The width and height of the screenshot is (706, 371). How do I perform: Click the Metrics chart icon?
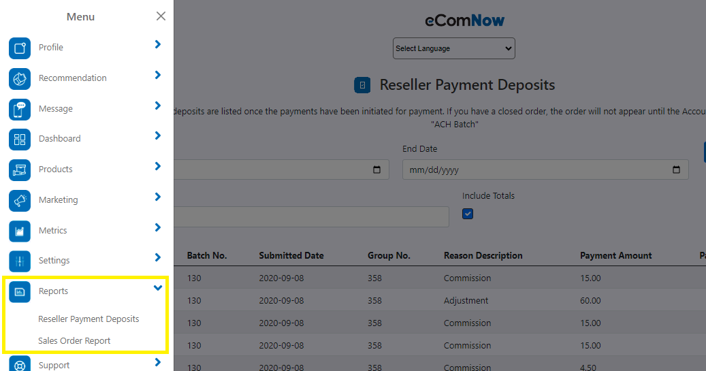coord(20,231)
